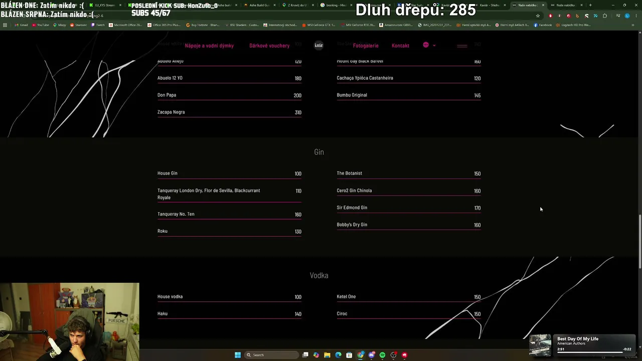Open the Facebook bookmark
This screenshot has width=642, height=361.
point(543,25)
